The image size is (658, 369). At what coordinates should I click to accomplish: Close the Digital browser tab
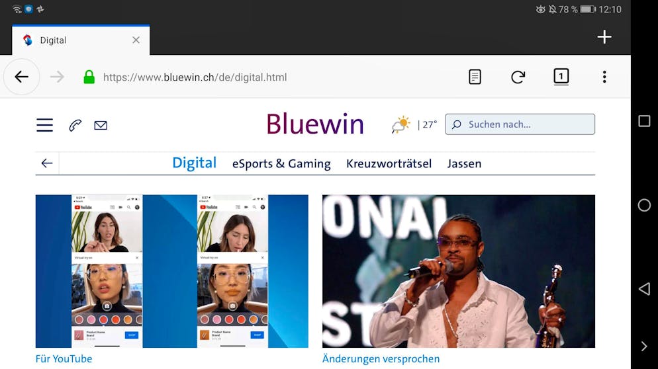[136, 40]
